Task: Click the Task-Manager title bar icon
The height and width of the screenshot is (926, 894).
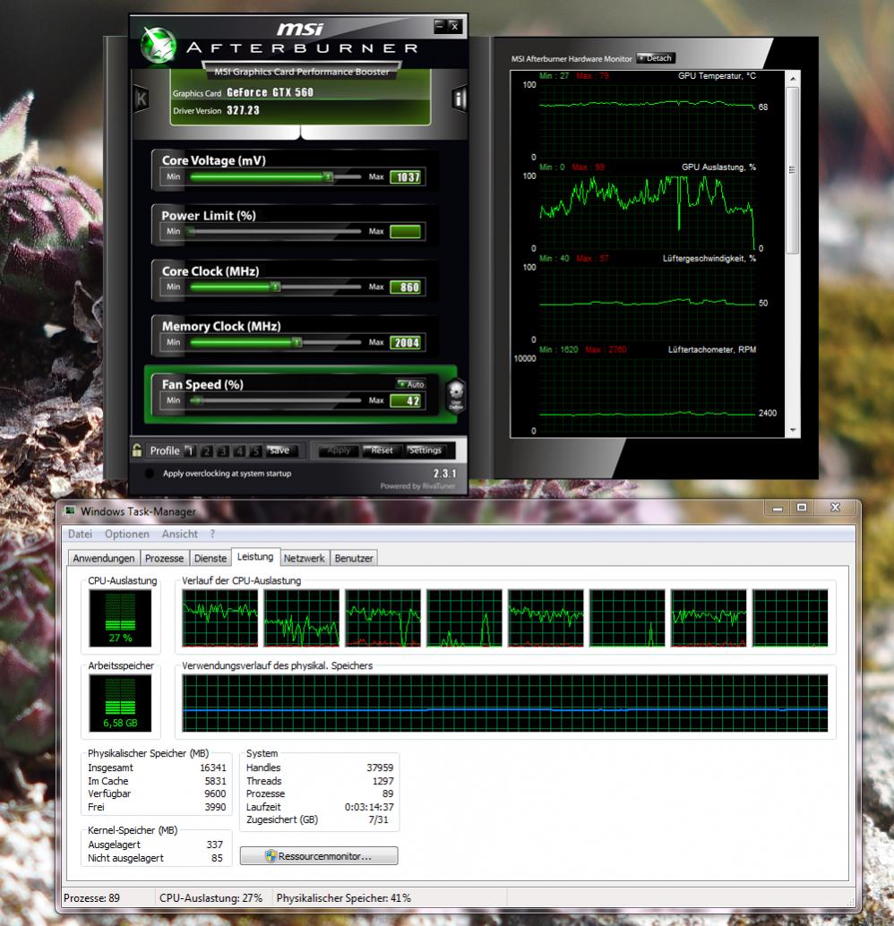Action: click(70, 510)
